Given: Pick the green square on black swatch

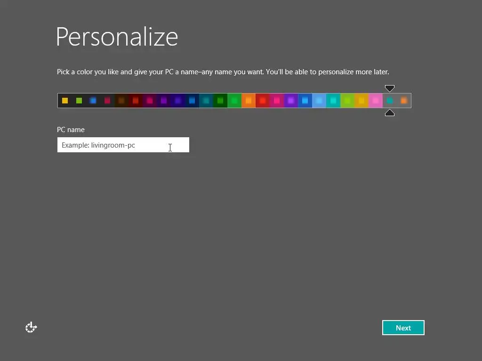Looking at the screenshot, I should [x=79, y=101].
